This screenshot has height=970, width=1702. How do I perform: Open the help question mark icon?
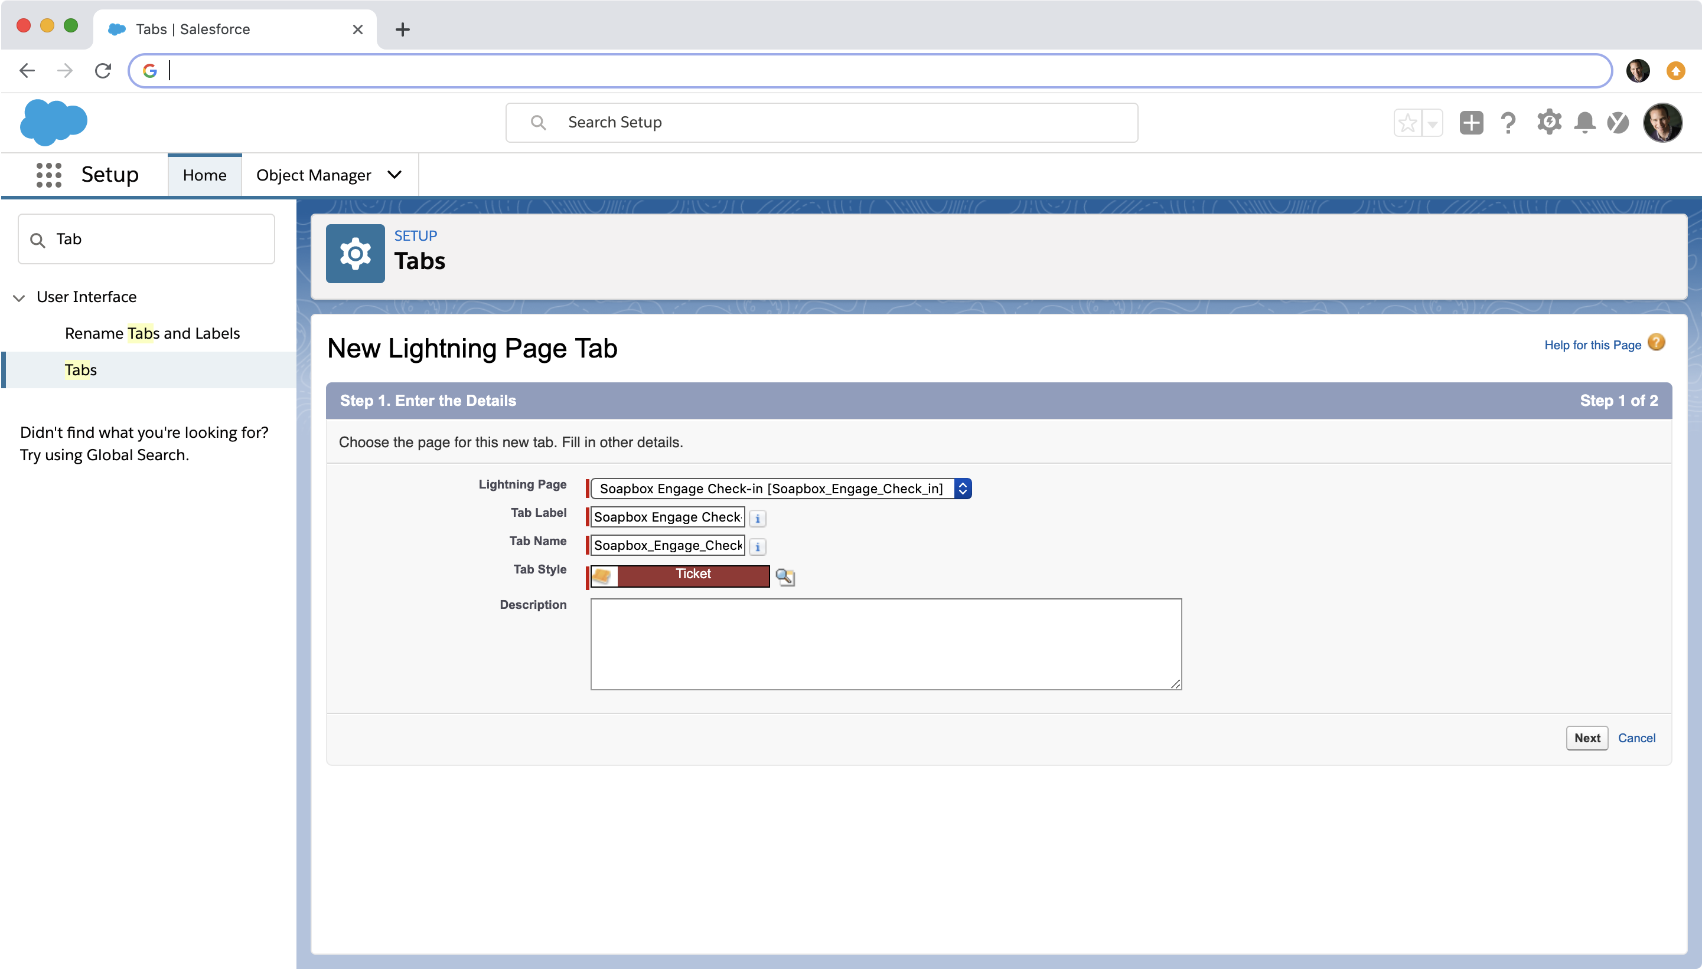click(x=1508, y=123)
